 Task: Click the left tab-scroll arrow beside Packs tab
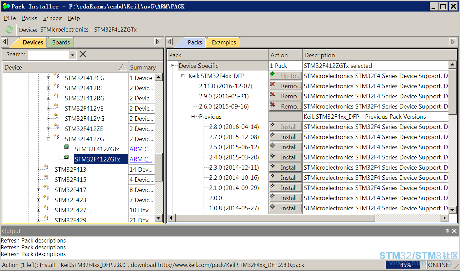pyautogui.click(x=170, y=42)
